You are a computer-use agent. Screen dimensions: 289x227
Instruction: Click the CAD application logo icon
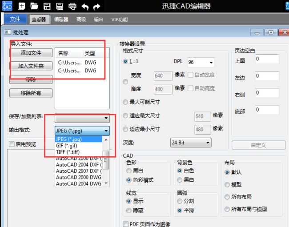pyautogui.click(x=7, y=6)
